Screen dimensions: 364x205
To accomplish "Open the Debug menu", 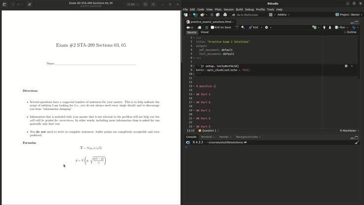I will click(x=249, y=9).
